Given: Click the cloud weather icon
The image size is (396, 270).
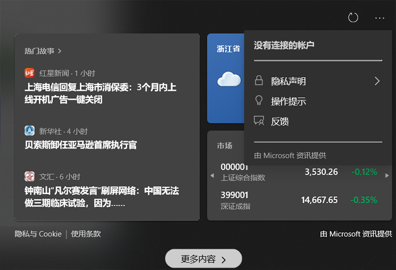Looking at the screenshot, I should (229, 79).
